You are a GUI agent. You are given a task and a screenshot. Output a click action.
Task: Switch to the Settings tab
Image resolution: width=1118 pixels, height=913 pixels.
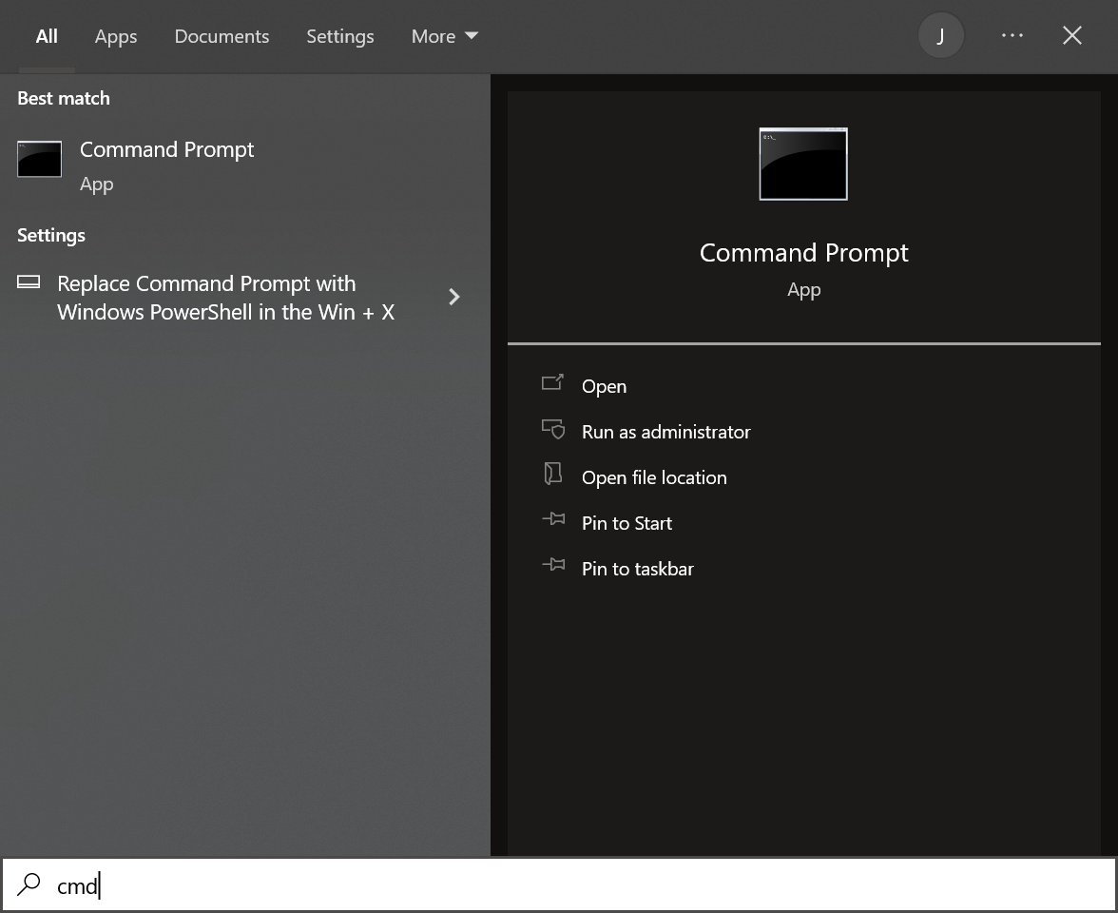340,36
